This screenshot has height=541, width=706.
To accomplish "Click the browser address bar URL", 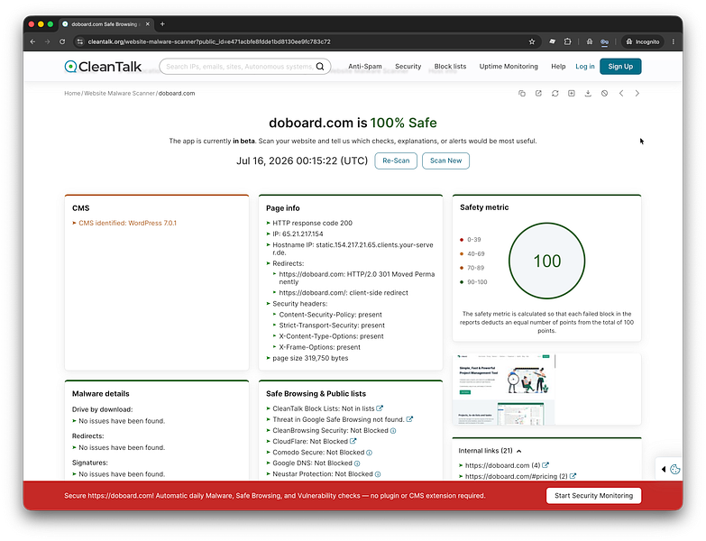I will [209, 41].
